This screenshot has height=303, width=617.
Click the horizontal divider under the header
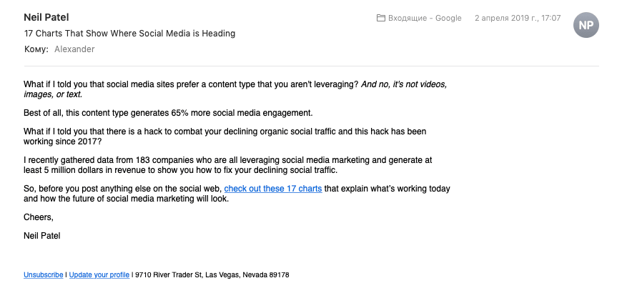pyautogui.click(x=311, y=66)
